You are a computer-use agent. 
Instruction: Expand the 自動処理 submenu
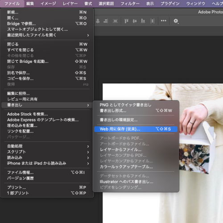47,146
